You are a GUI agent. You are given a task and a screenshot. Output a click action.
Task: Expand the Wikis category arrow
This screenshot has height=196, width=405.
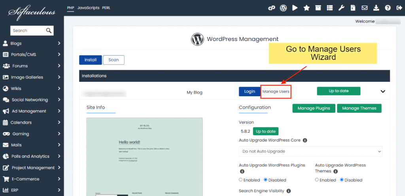(x=59, y=89)
